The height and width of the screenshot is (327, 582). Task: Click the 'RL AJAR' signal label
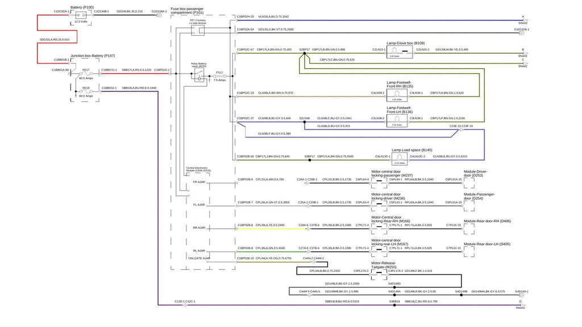tap(199, 250)
